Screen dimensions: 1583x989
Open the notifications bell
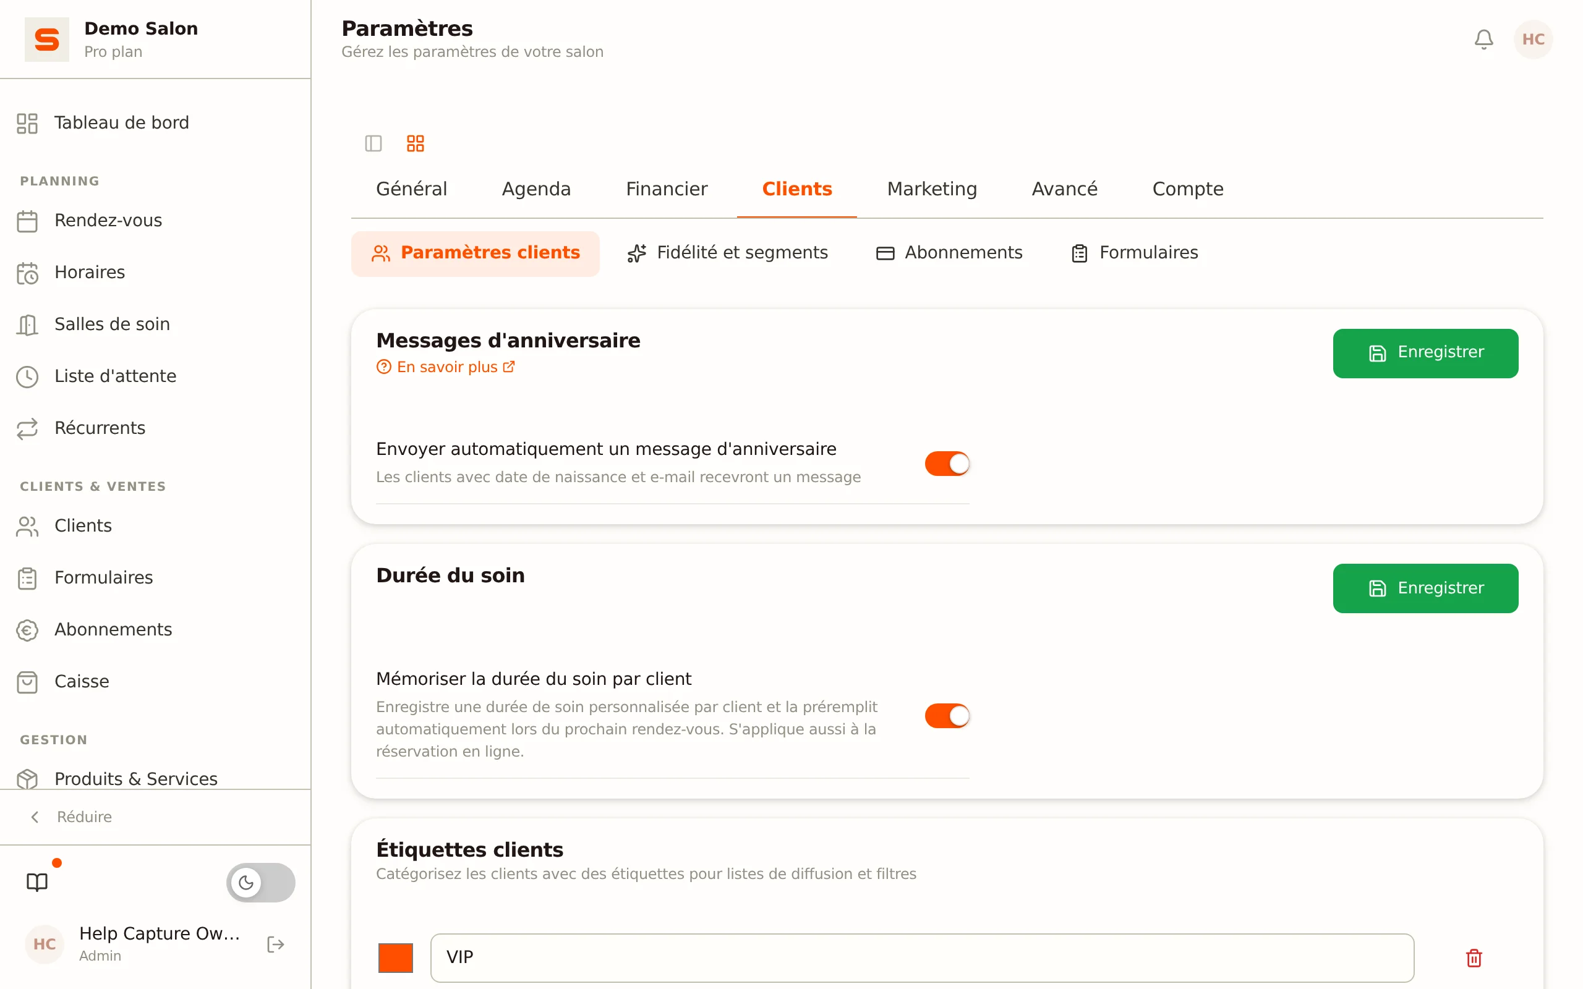coord(1483,39)
